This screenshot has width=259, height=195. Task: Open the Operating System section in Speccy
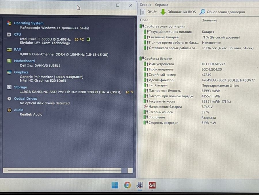click(28, 23)
